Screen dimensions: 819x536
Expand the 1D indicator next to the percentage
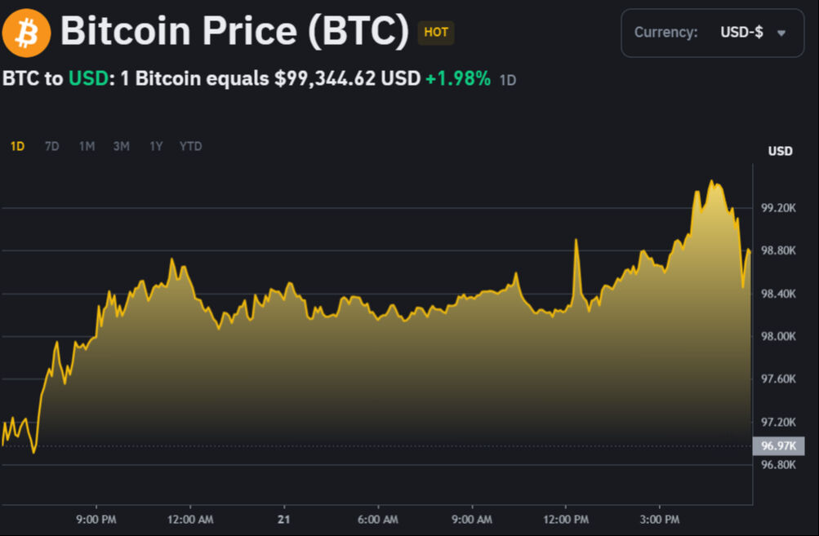pos(509,80)
